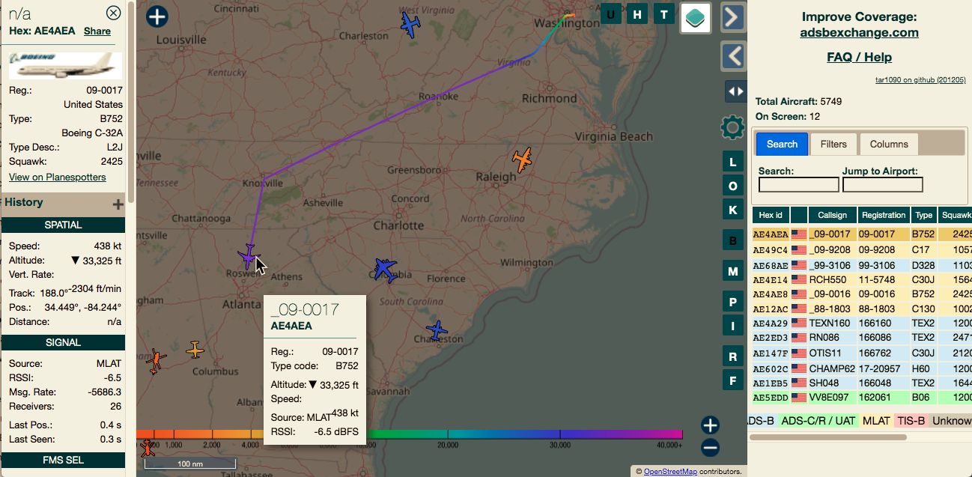Toggle the K map button
Screen dimensions: 972x477
(732, 210)
